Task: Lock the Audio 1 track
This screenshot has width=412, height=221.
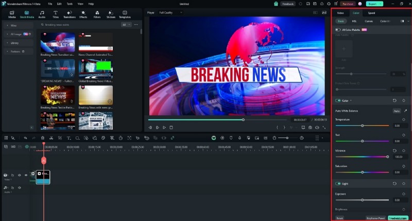Action: click(x=12, y=188)
